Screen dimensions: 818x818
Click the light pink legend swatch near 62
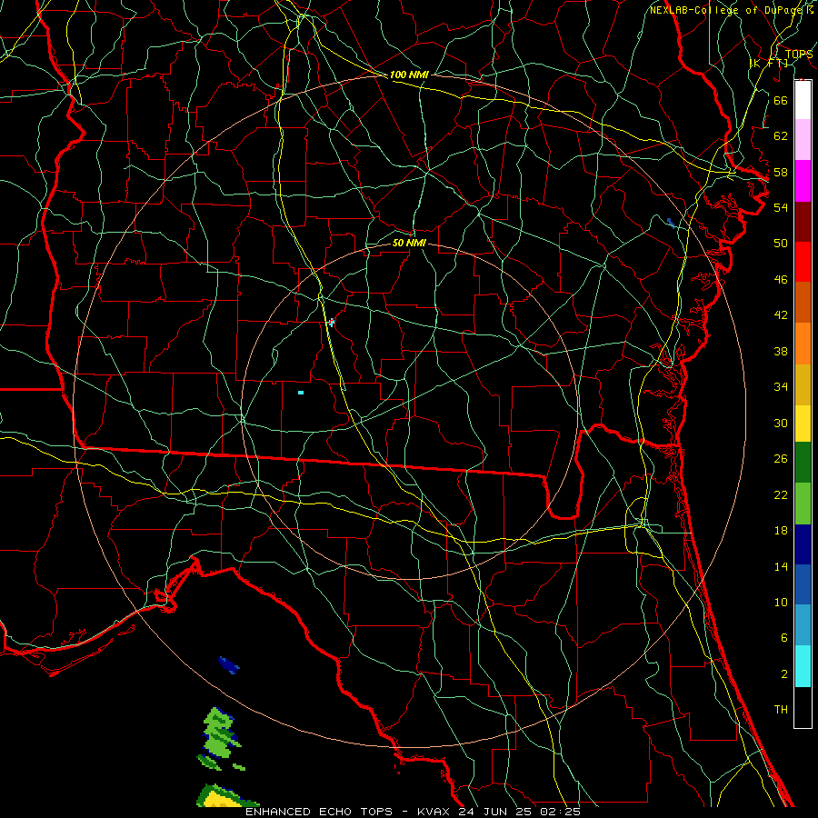803,139
